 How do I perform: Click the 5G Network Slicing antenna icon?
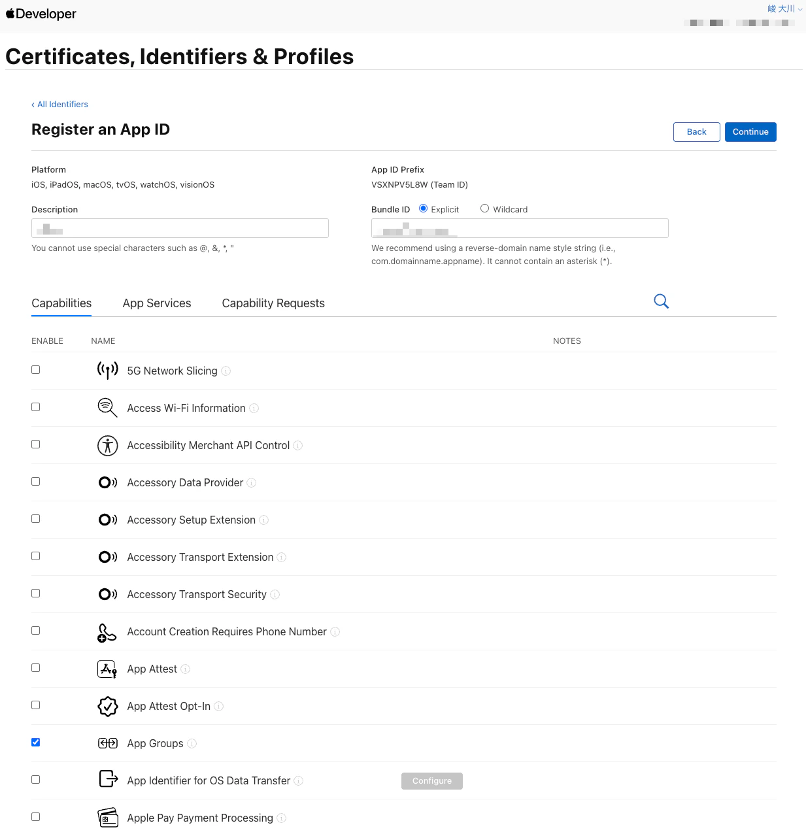[108, 371]
